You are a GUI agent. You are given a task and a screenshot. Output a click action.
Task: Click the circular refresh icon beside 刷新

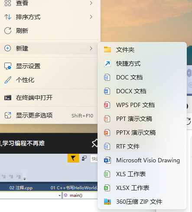pos(8,31)
